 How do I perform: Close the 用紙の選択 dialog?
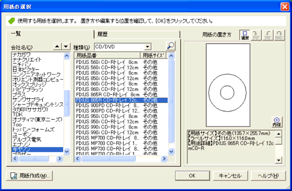(x=285, y=7)
